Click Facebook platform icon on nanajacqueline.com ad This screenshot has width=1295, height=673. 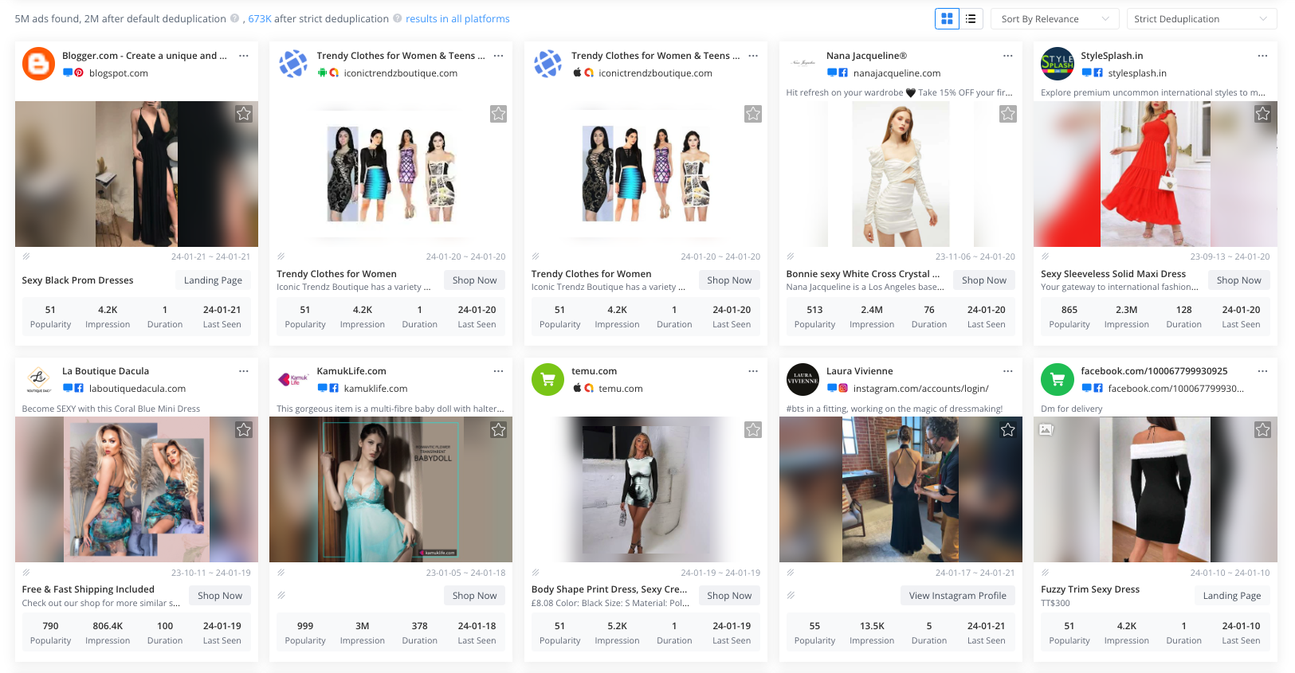point(843,72)
